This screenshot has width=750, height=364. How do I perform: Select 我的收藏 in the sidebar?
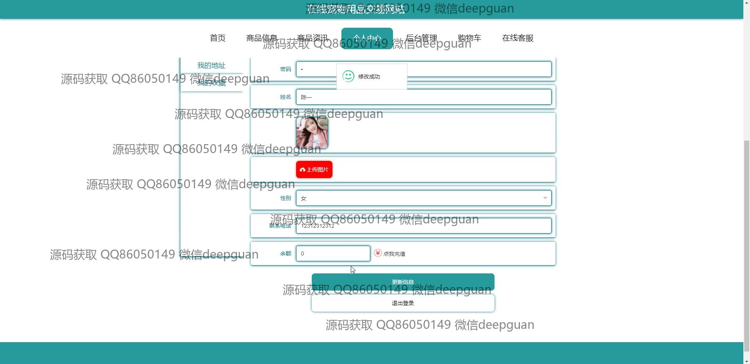211,83
